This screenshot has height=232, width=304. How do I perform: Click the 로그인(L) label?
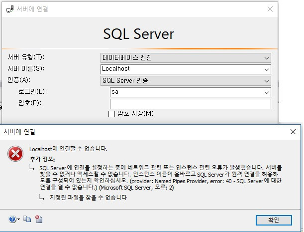pyautogui.click(x=32, y=91)
